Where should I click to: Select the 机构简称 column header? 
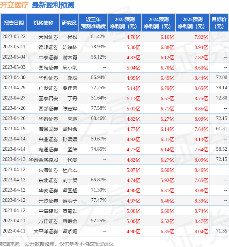coord(43,23)
